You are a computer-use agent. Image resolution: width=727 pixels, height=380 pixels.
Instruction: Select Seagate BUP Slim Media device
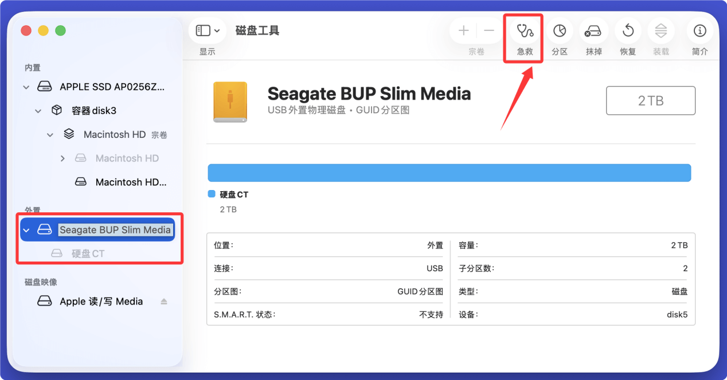click(115, 229)
